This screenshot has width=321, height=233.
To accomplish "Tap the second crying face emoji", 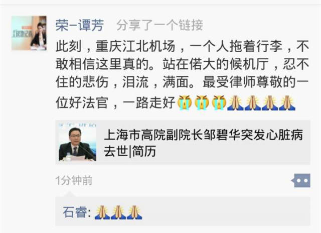I will (202, 102).
